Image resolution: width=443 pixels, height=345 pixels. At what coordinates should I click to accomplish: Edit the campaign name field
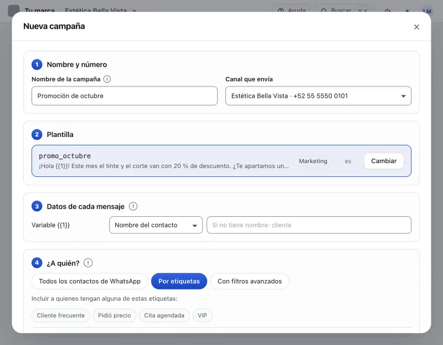(124, 96)
